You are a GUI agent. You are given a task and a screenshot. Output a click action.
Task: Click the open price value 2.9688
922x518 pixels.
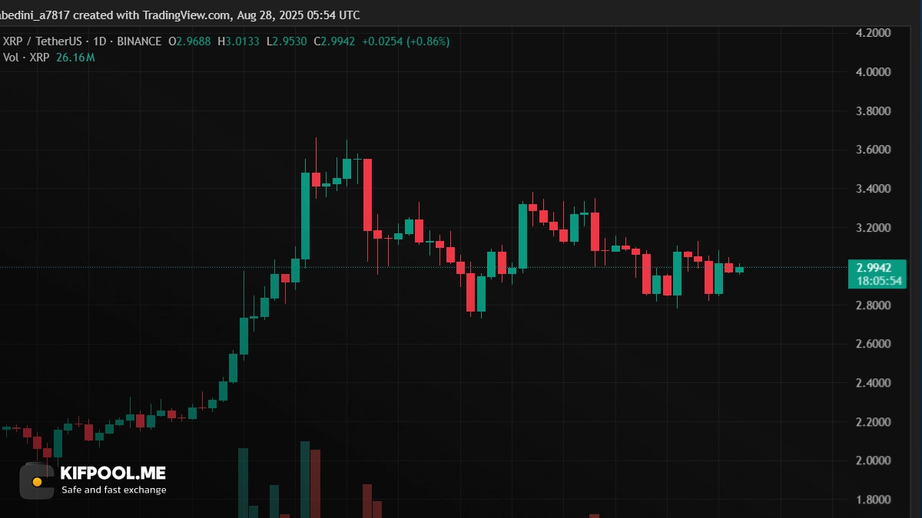click(x=195, y=41)
